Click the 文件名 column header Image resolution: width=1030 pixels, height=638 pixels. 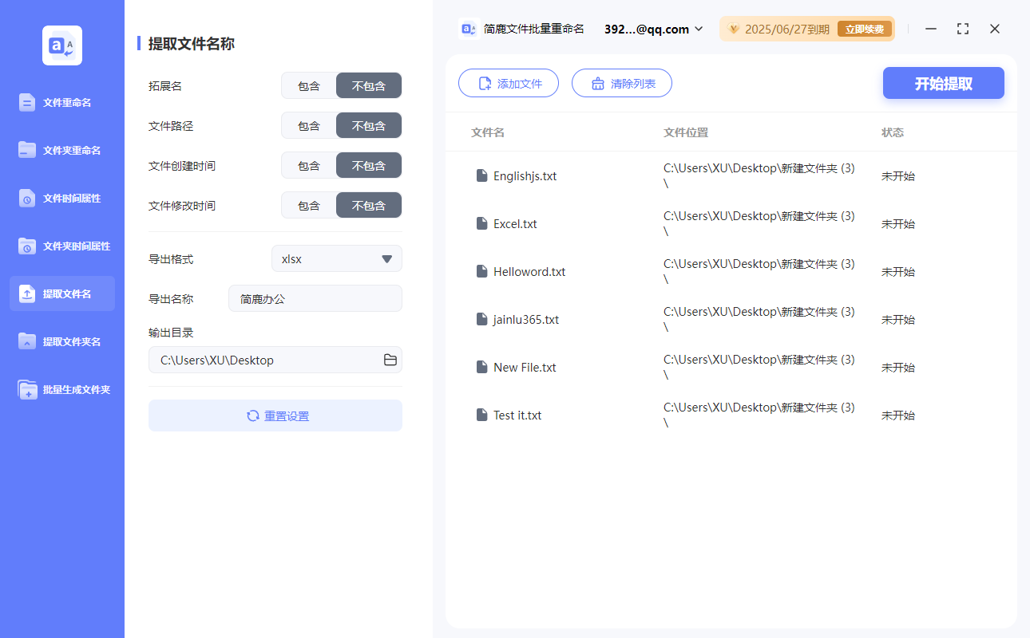pos(488,132)
